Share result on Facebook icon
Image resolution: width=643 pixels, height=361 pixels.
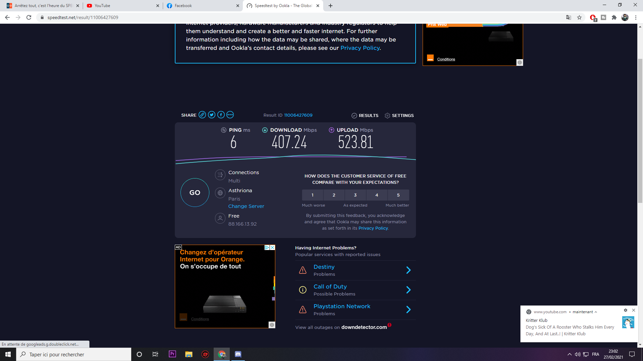click(x=221, y=115)
